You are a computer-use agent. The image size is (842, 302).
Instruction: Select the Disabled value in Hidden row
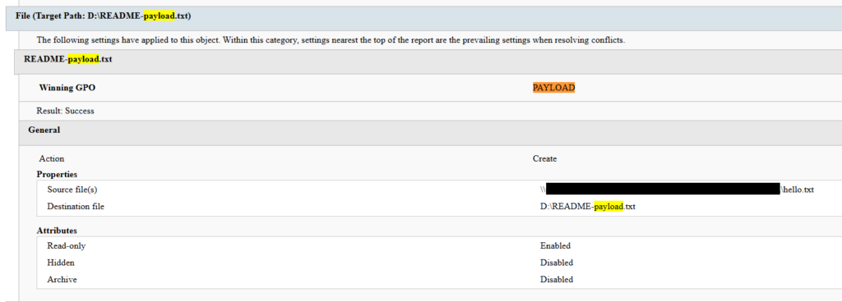tap(557, 263)
